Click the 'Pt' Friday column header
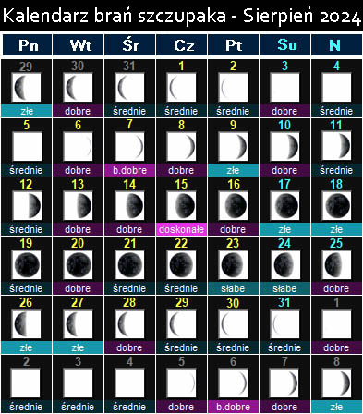The height and width of the screenshot is (414, 363). 234,45
